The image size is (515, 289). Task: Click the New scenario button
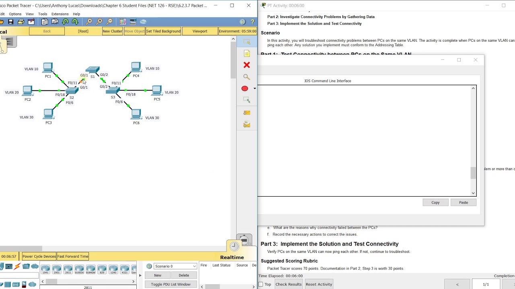158,275
